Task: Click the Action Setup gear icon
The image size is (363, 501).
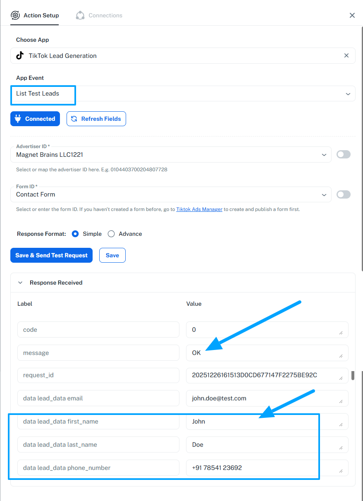Action: pos(15,15)
